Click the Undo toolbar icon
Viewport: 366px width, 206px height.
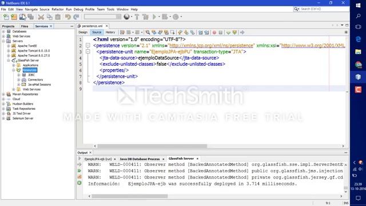(x=68, y=17)
